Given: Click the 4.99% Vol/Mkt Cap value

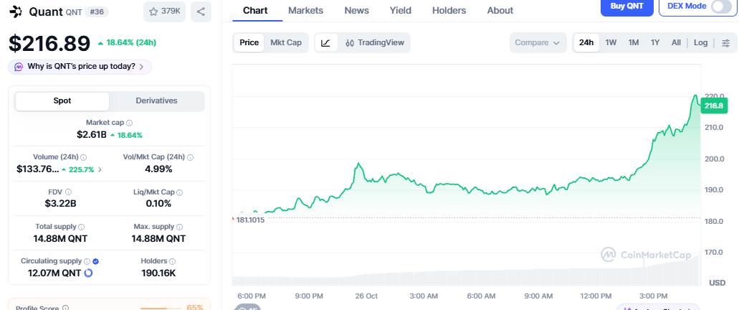Looking at the screenshot, I should tap(158, 169).
